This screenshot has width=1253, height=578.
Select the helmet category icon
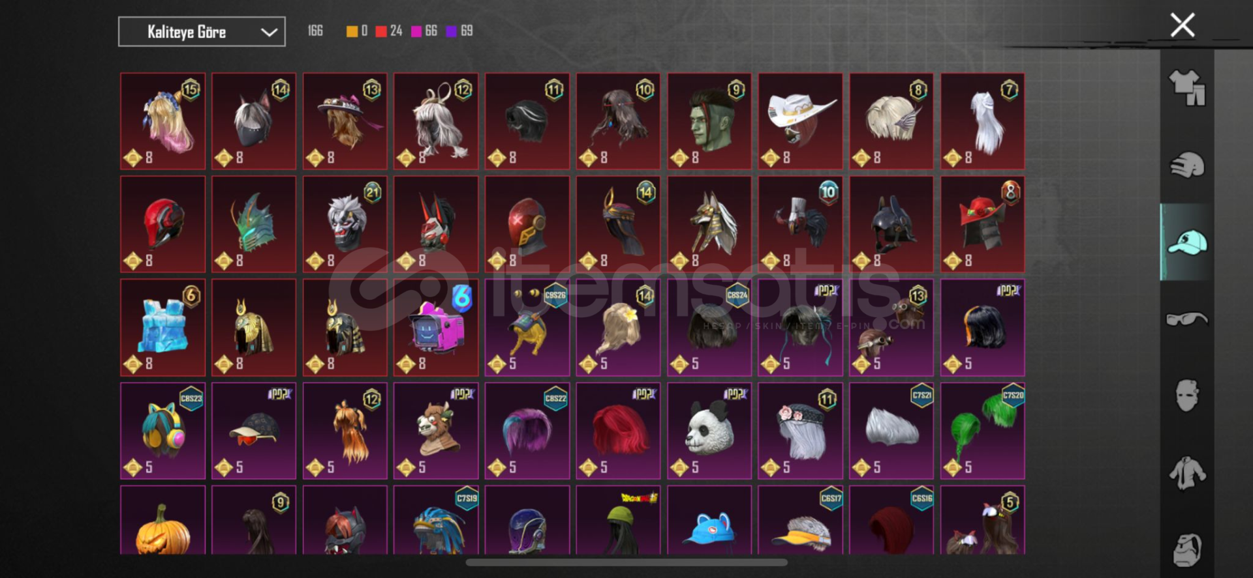[x=1187, y=165]
